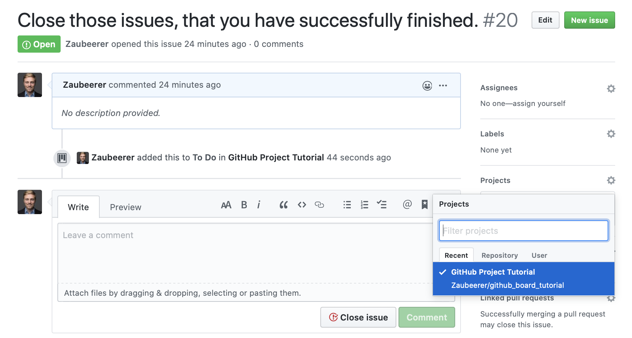Screen dimensions: 632x338
Task: Insert code using the code icon
Action: click(302, 205)
